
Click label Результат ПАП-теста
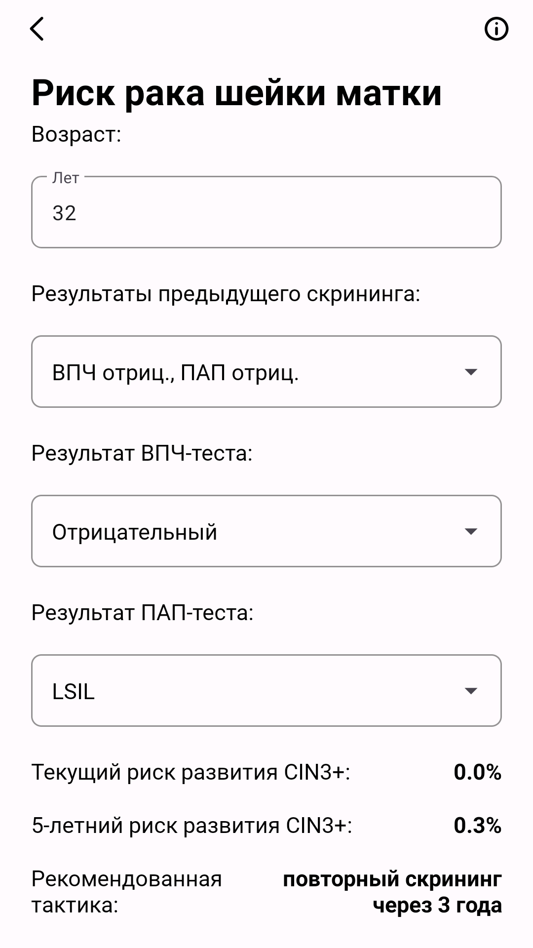coord(143,613)
